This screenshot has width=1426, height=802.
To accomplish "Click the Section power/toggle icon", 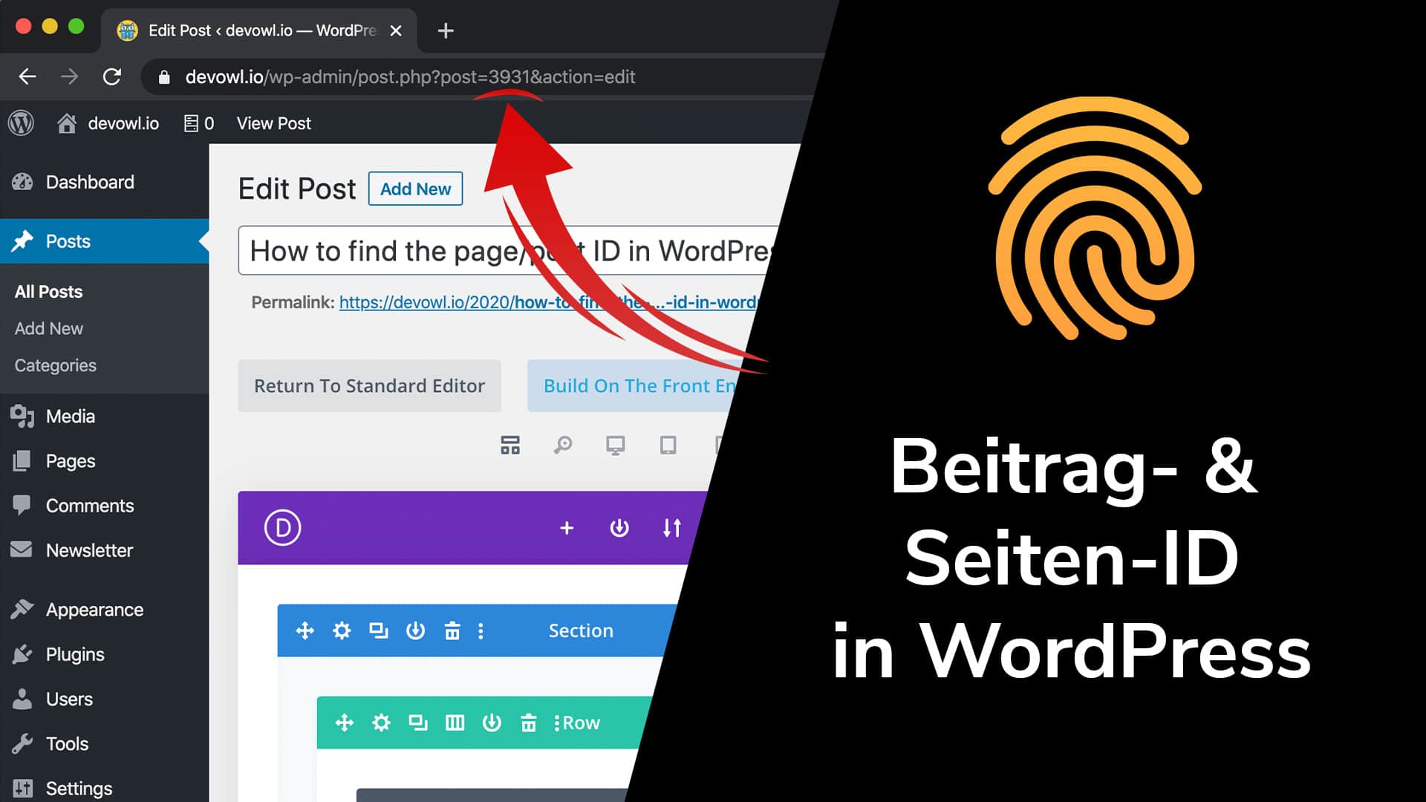I will click(x=415, y=630).
